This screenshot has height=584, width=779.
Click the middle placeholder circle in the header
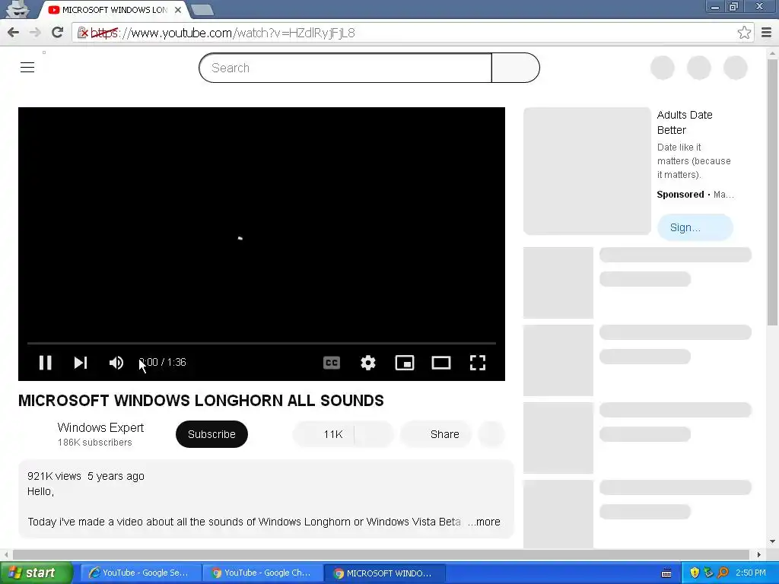coord(699,68)
